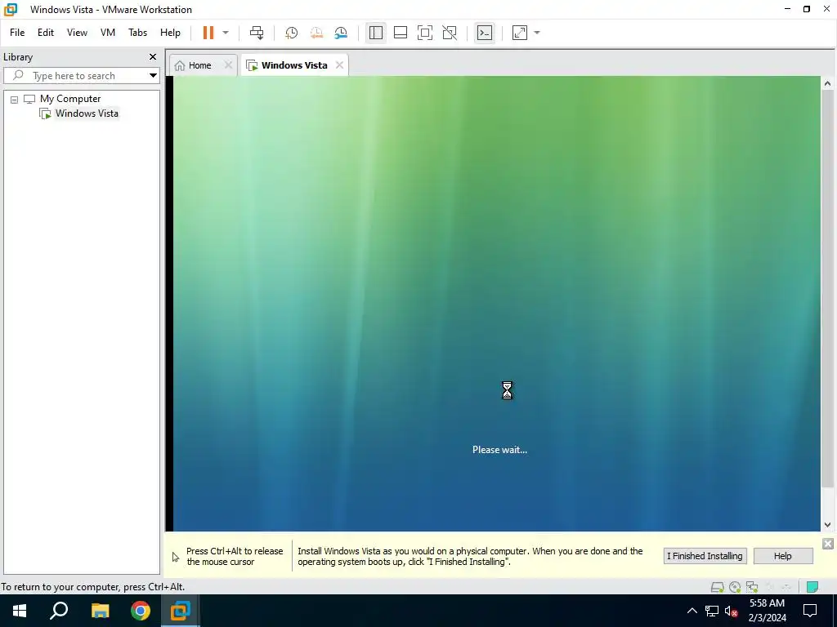The width and height of the screenshot is (837, 627).
Task: Pause the virtual machine with the orange pause button
Action: point(208,33)
